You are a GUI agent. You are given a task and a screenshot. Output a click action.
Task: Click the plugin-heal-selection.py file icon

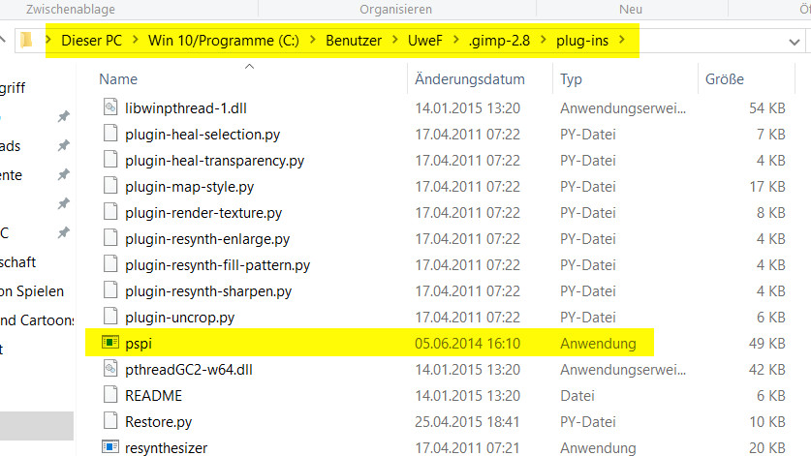point(110,134)
